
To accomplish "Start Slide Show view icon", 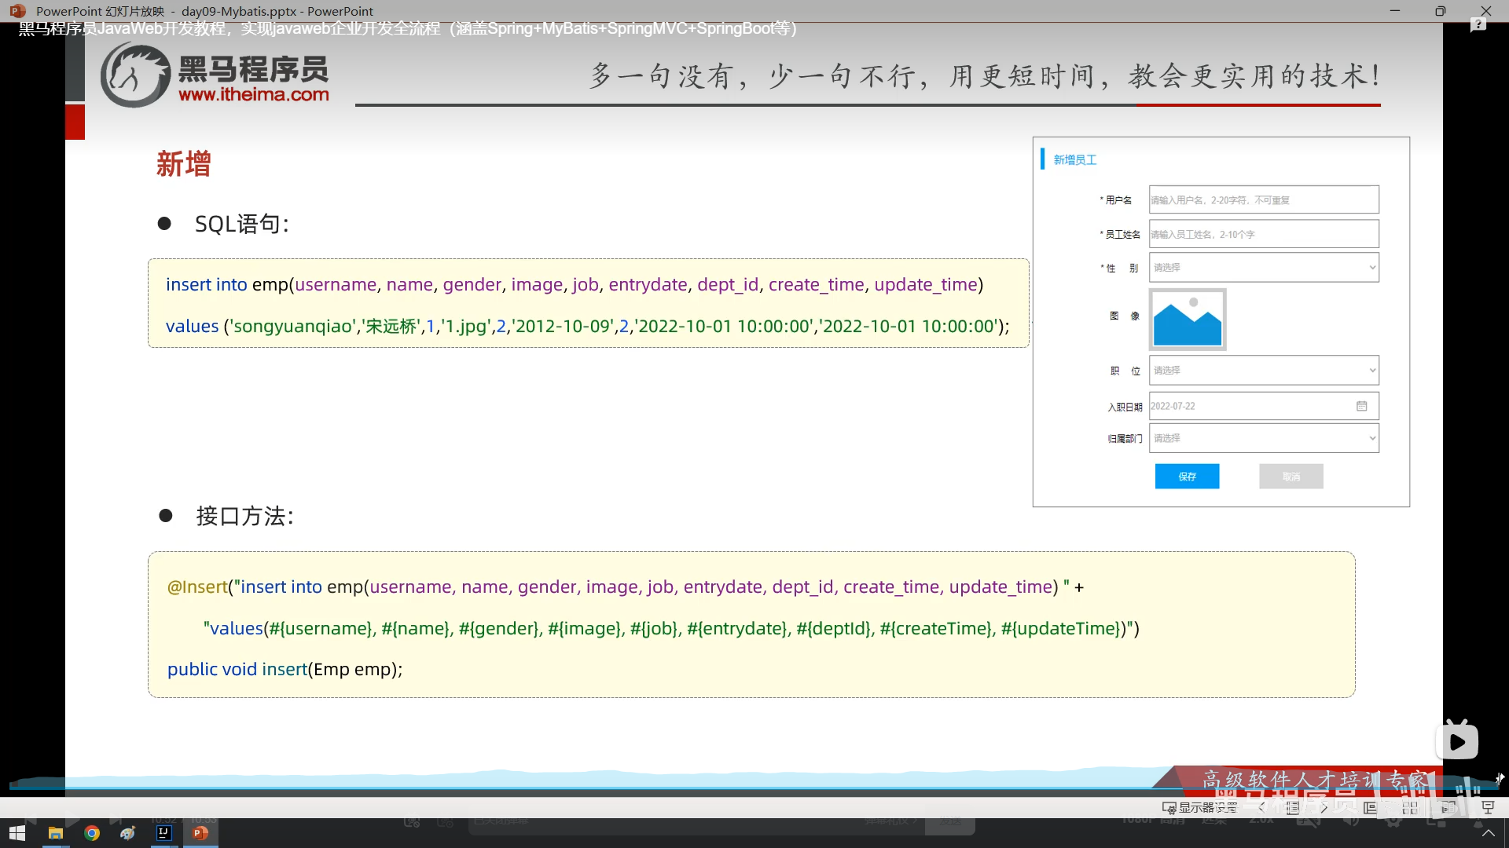I will pyautogui.click(x=1488, y=807).
